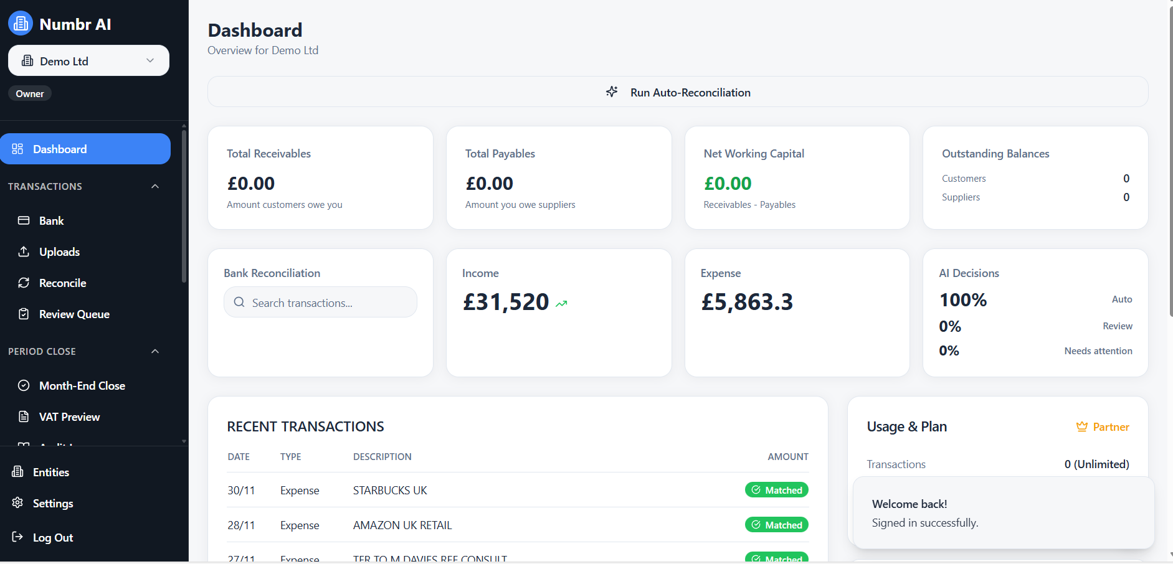Click Log Out at the bottom
This screenshot has width=1173, height=564.
click(53, 537)
